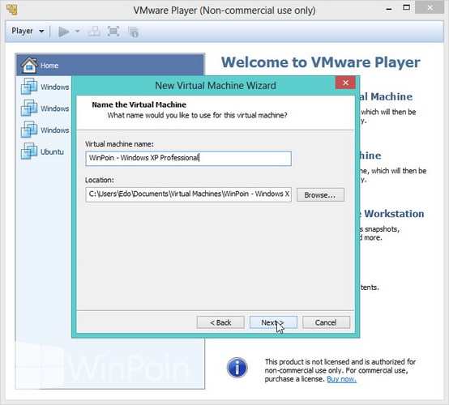
Task: Open the Player dropdown menu
Action: click(x=28, y=31)
